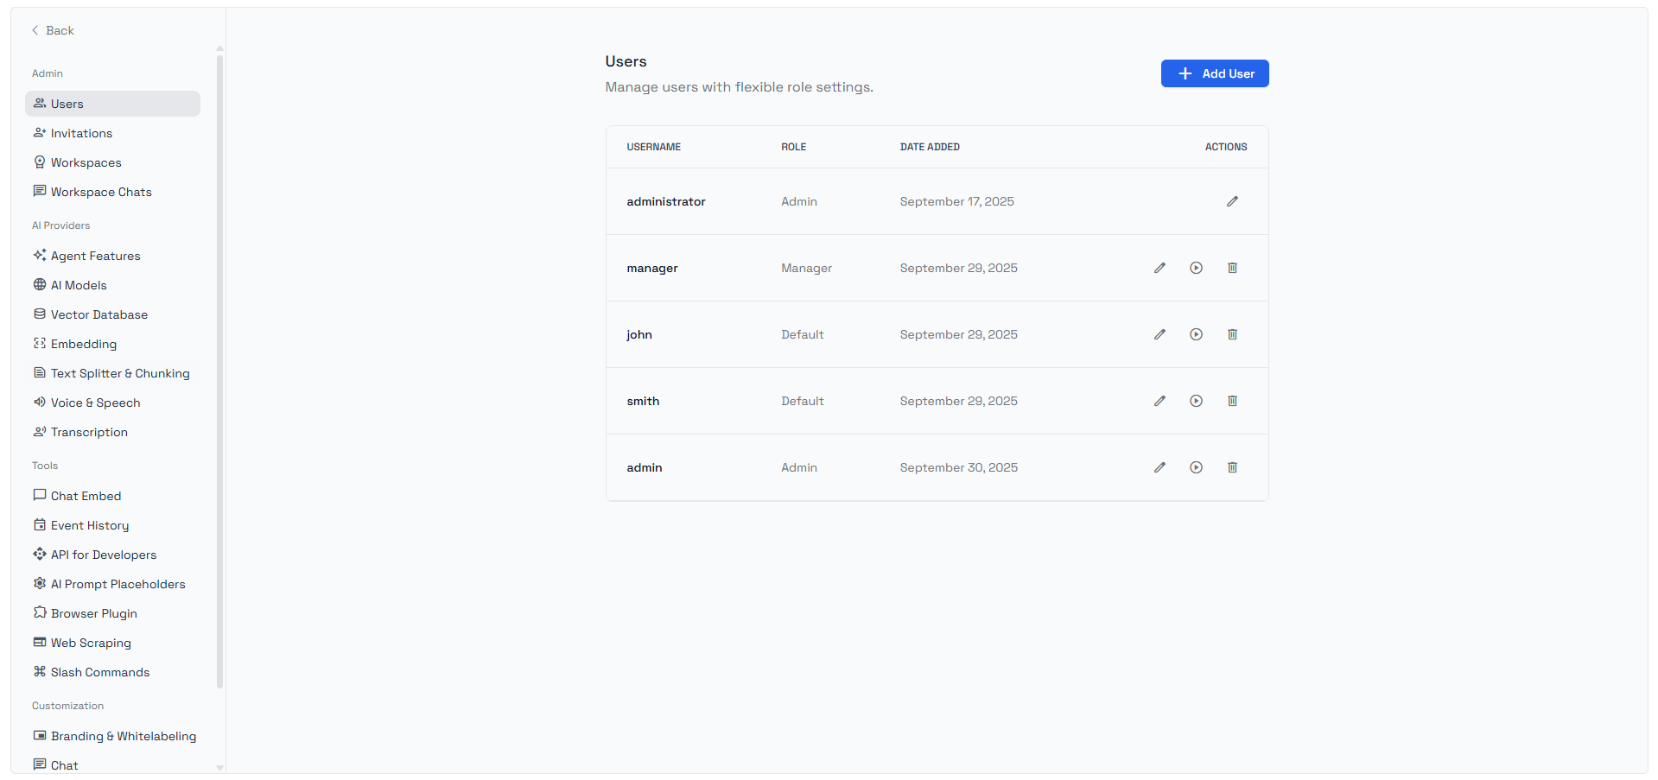Image resolution: width=1658 pixels, height=780 pixels.
Task: Delete the smith user account
Action: [x=1232, y=401]
